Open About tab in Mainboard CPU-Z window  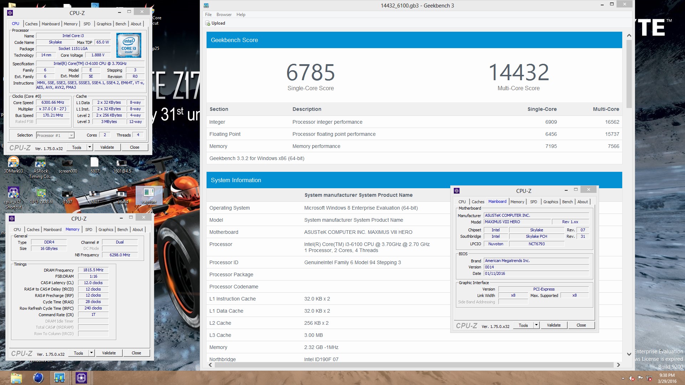(x=583, y=202)
